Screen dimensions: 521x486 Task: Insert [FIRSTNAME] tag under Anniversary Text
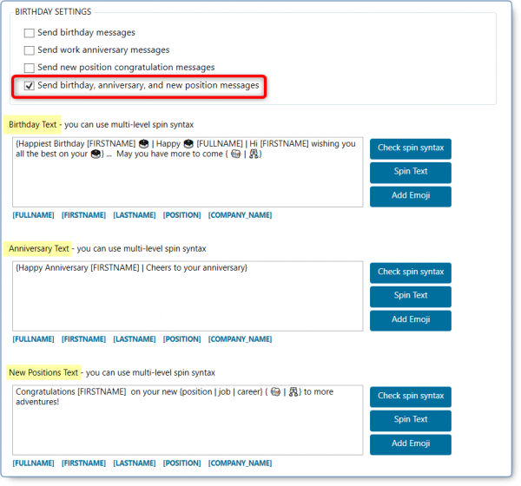click(83, 339)
